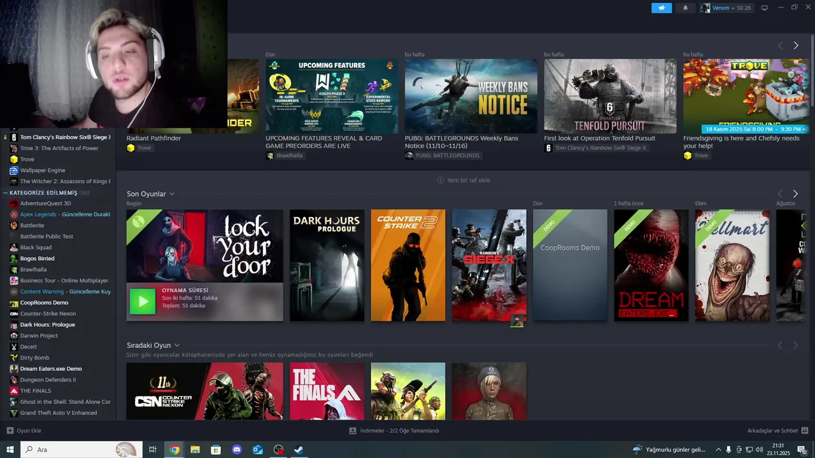Enter Big Picture mode via monitor icon
Screen dimensions: 815x458
pos(764,8)
